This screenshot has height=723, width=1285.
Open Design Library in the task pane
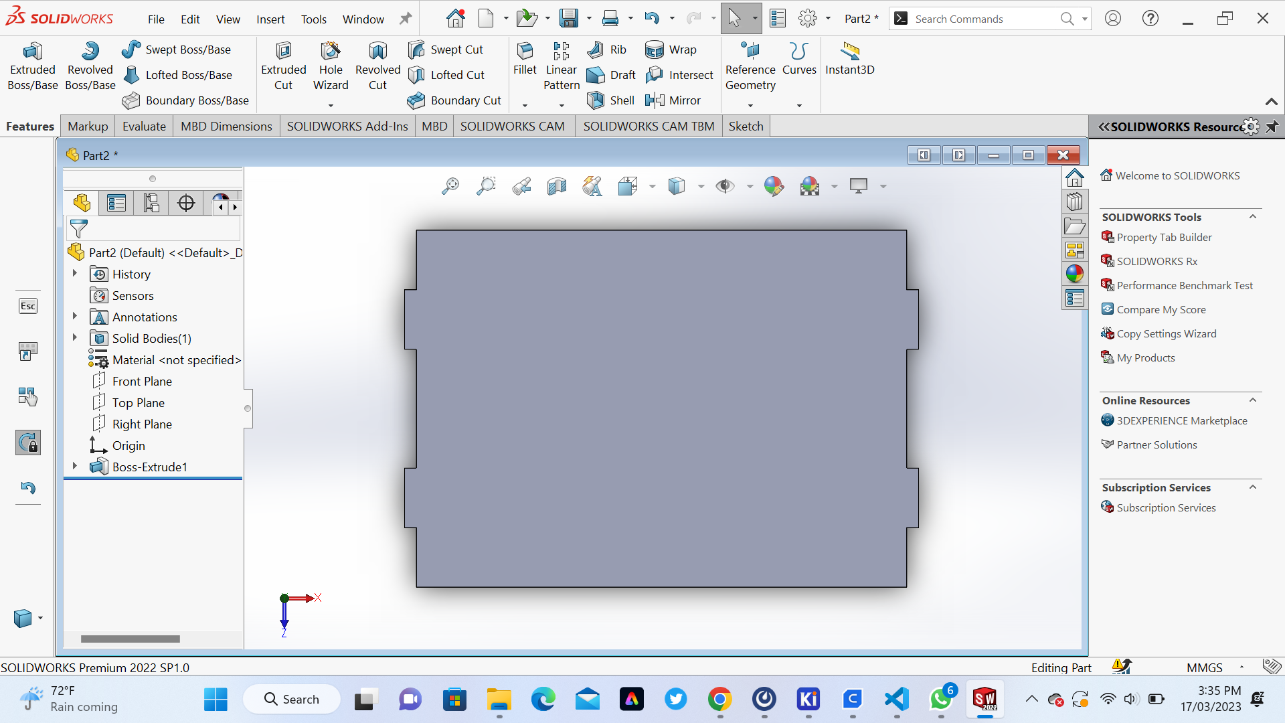[x=1074, y=202]
